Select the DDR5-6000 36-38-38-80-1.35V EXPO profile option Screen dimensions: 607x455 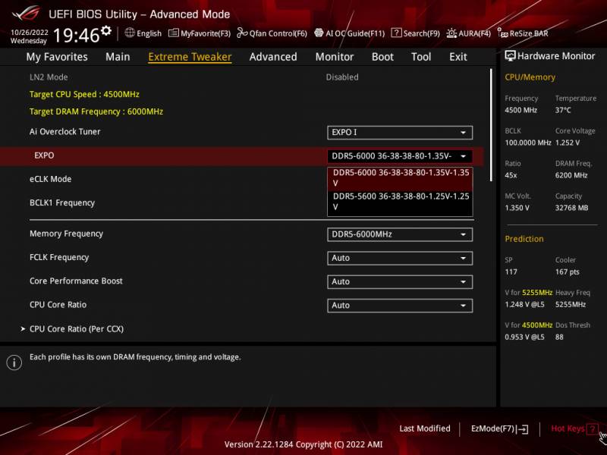[401, 177]
